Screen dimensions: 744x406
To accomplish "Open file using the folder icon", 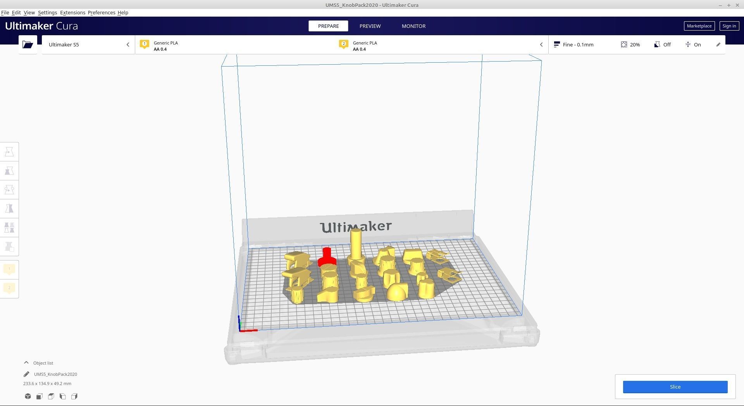I will (28, 45).
